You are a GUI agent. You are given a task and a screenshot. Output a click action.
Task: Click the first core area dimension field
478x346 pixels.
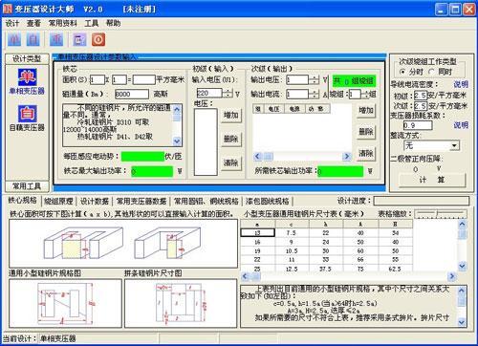coord(98,79)
